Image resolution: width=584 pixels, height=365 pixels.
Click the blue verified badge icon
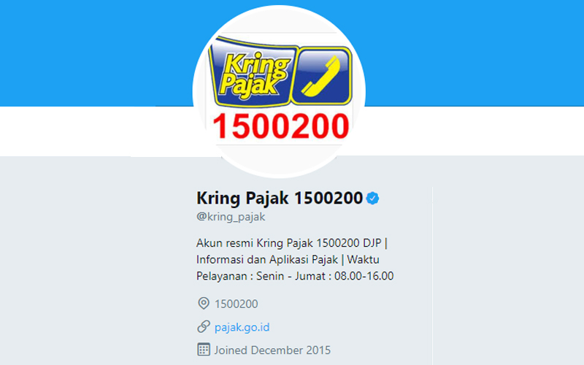click(x=372, y=198)
